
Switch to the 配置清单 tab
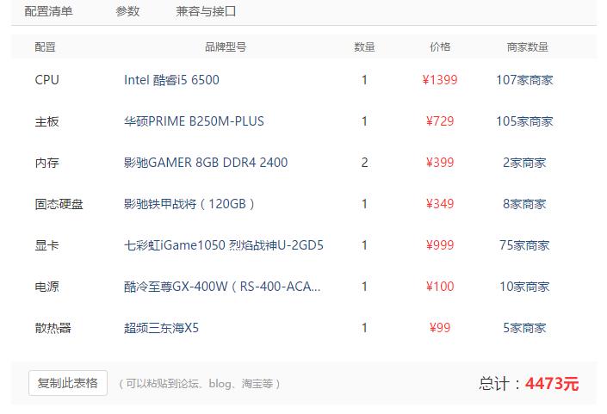pos(48,11)
